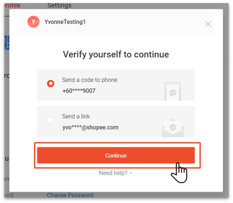
Task: Click the Change Password link
Action: (70, 195)
